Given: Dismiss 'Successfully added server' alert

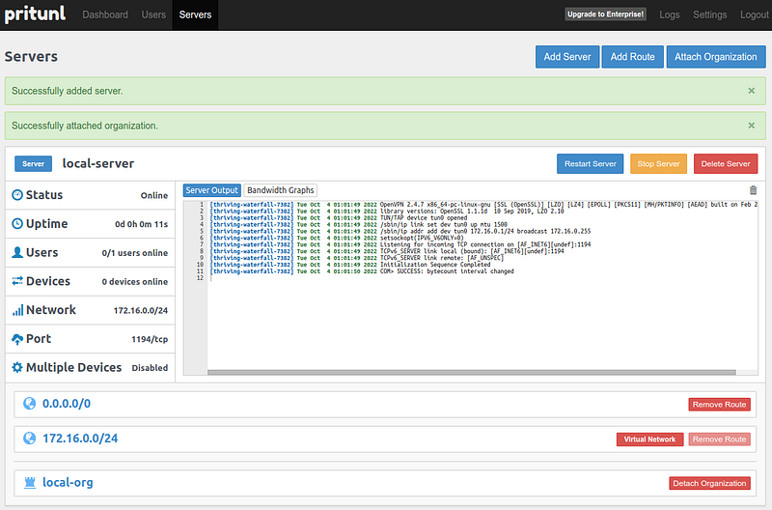Looking at the screenshot, I should pyautogui.click(x=752, y=91).
